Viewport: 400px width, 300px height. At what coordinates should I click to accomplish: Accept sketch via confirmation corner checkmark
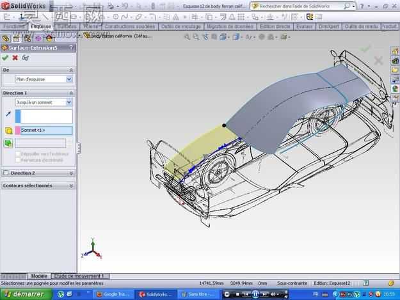click(x=365, y=49)
